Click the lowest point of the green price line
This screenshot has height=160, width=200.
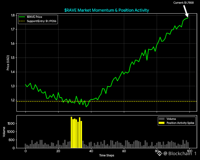[86, 107]
